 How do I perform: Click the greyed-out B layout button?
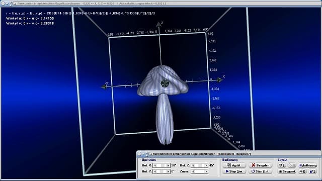[x=292, y=165]
